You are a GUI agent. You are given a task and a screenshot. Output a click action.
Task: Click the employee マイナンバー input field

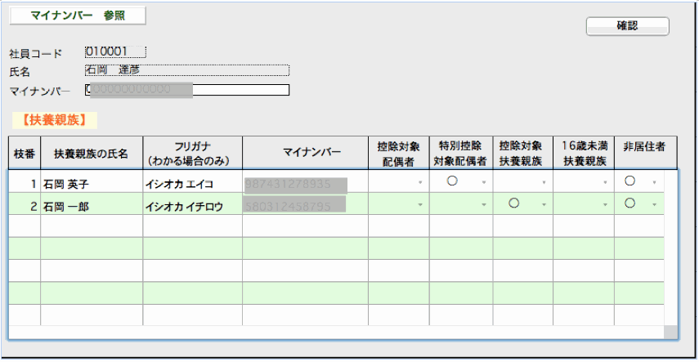pyautogui.click(x=188, y=90)
